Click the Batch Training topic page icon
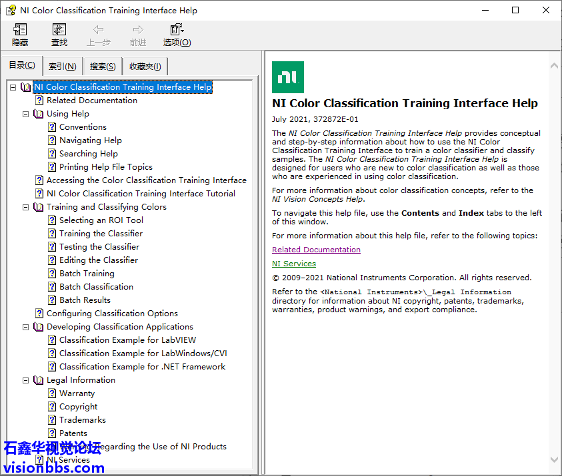 click(52, 274)
